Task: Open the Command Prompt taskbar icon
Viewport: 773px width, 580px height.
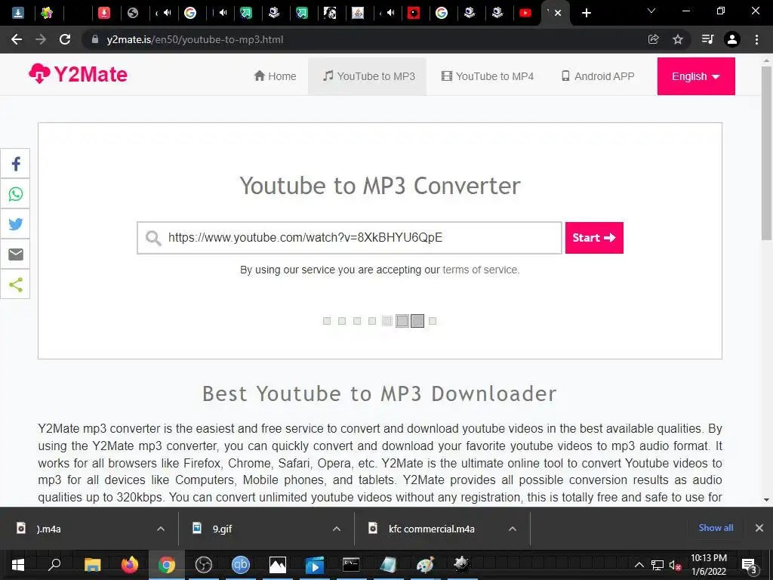Action: [351, 565]
